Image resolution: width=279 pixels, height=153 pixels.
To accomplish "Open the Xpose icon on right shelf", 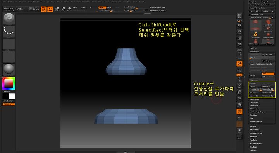I will (x=239, y=137).
